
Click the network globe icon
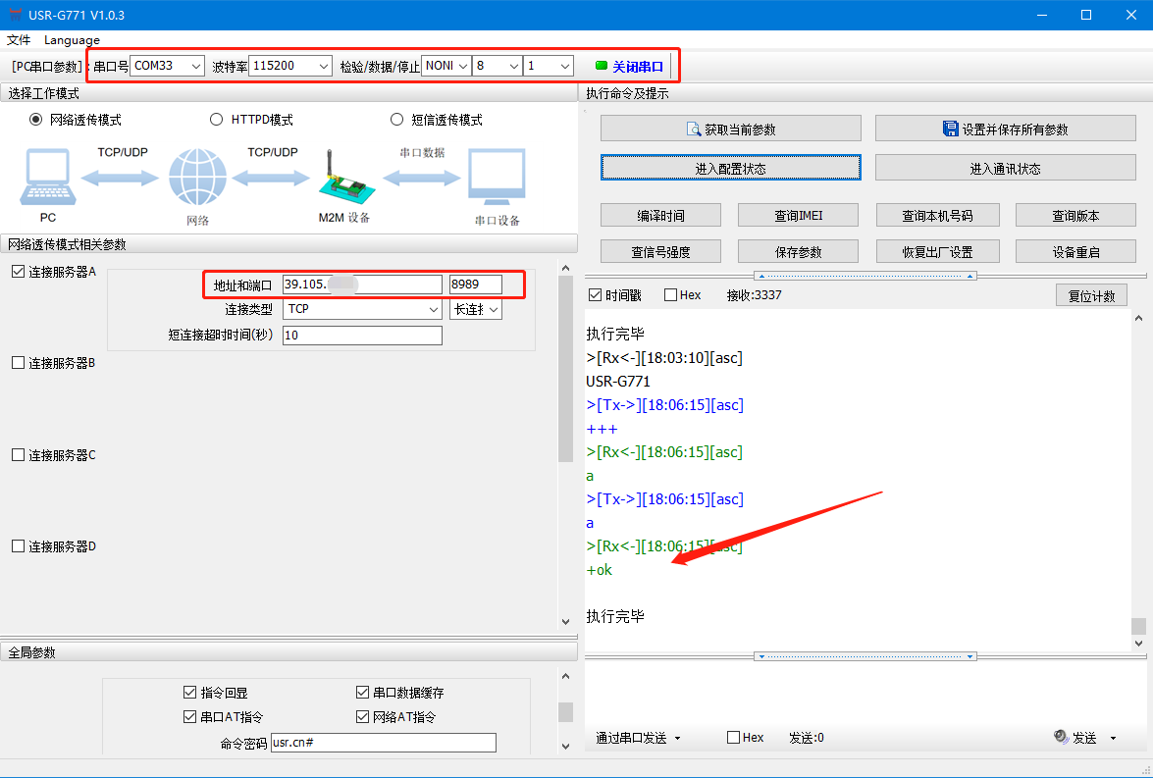[197, 178]
